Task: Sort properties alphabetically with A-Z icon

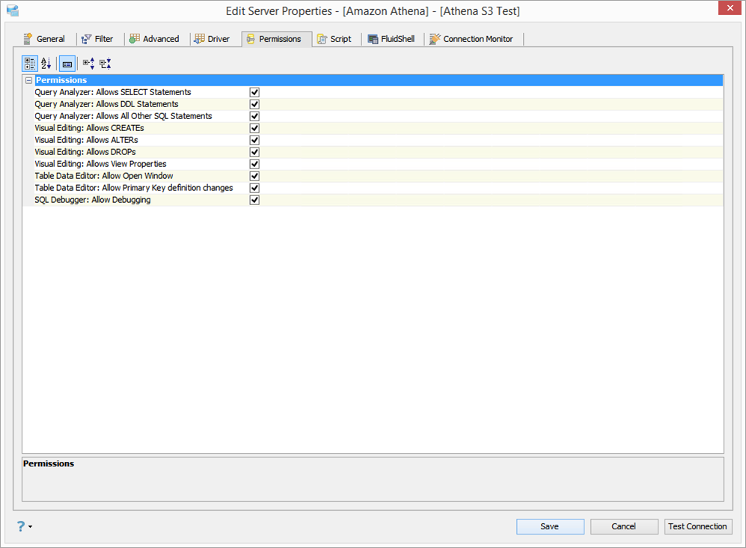Action: 46,64
